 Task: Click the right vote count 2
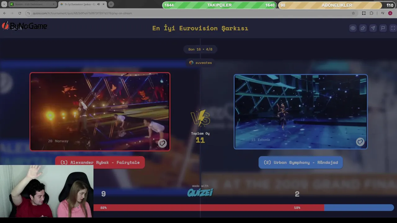[x=297, y=194]
